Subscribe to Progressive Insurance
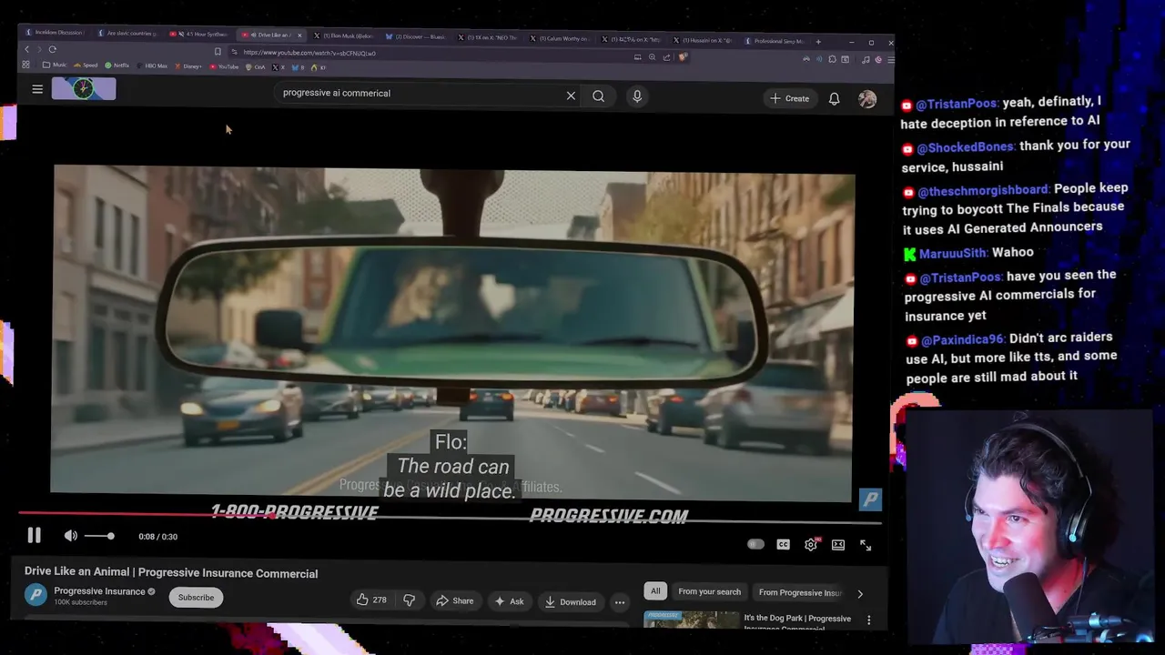The height and width of the screenshot is (655, 1165). pyautogui.click(x=196, y=598)
